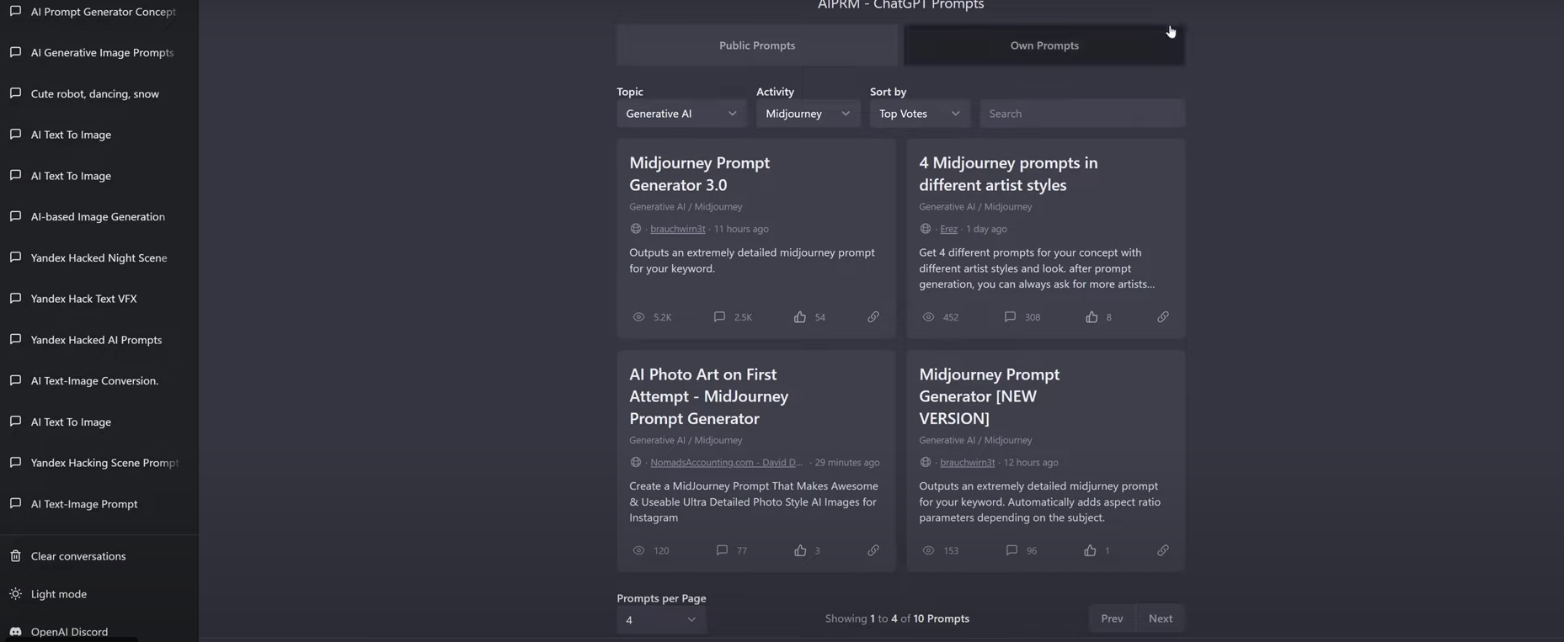1564x642 pixels.
Task: Change Prompts per Page dropdown
Action: (x=660, y=620)
